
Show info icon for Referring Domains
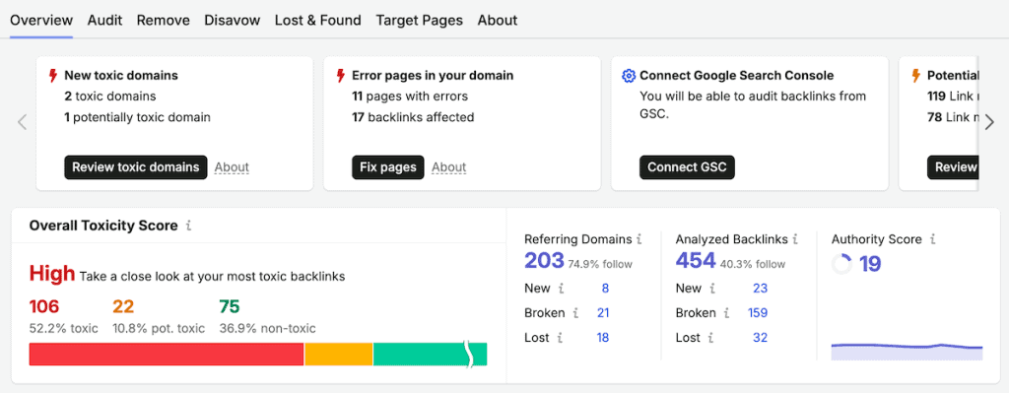[x=639, y=239]
